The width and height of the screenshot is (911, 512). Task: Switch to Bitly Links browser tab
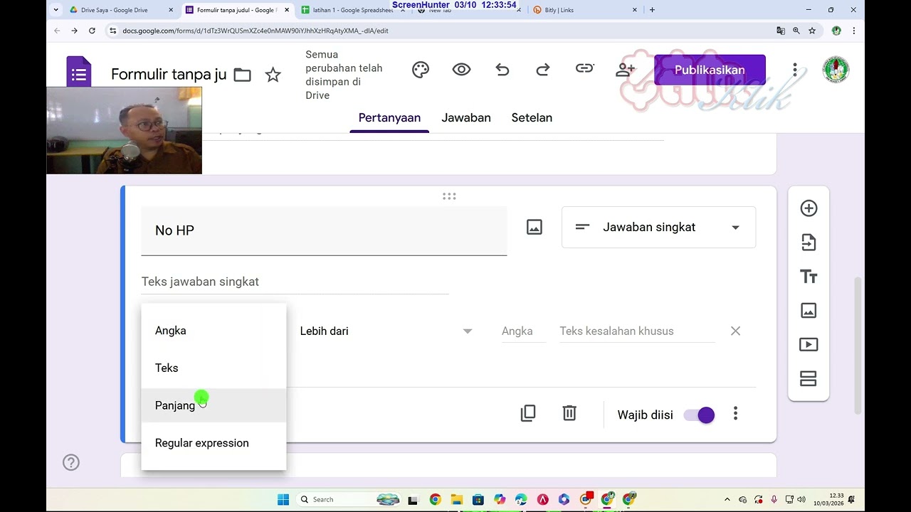(x=584, y=10)
